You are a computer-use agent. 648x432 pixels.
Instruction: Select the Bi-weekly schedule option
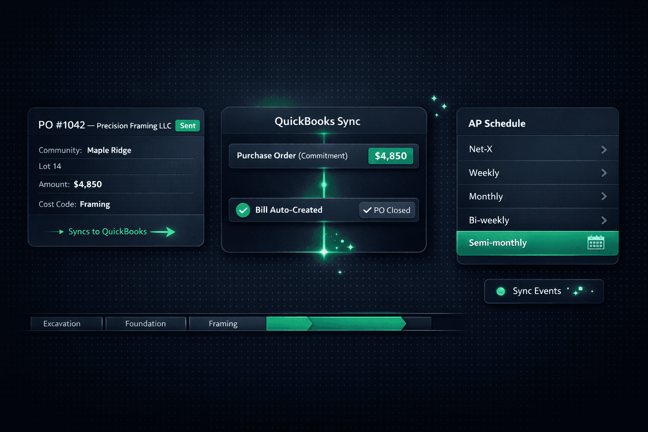[x=537, y=220]
